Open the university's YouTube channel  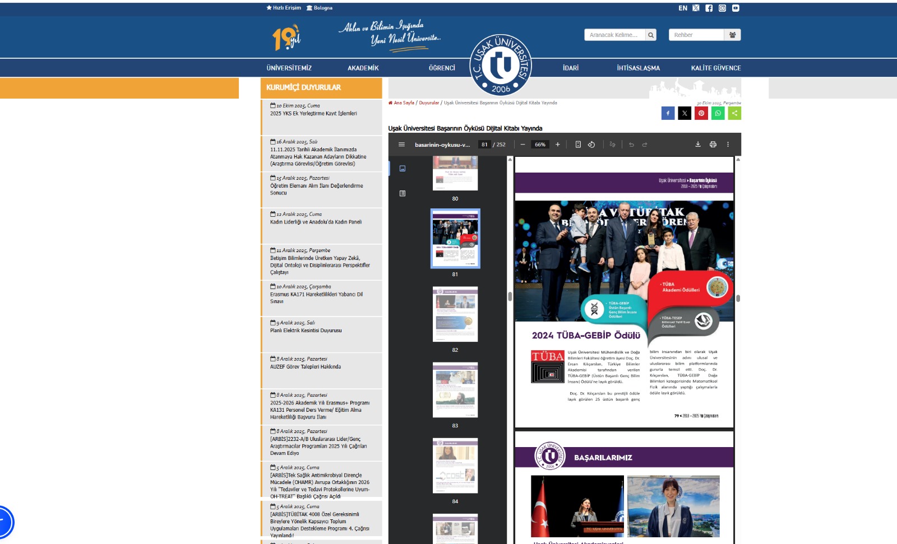736,8
